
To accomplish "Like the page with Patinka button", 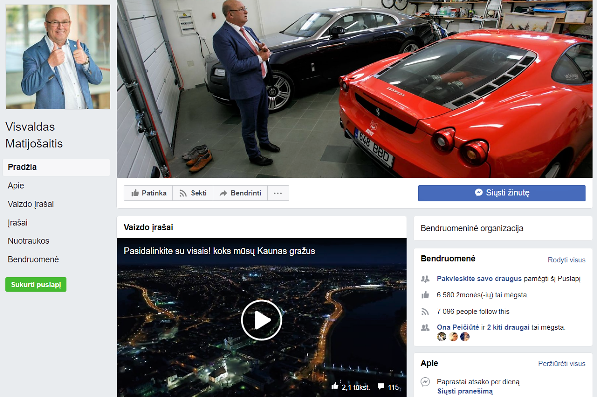I will (148, 193).
